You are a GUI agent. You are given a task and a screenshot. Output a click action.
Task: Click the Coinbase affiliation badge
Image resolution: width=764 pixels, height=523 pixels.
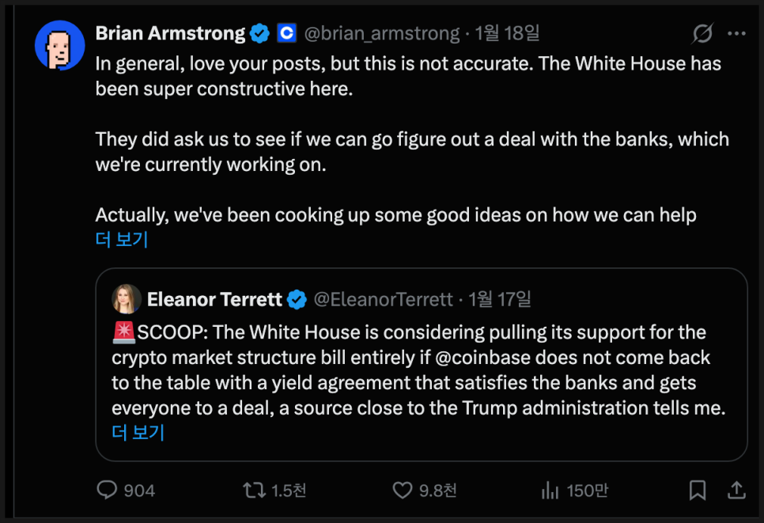[x=286, y=33]
